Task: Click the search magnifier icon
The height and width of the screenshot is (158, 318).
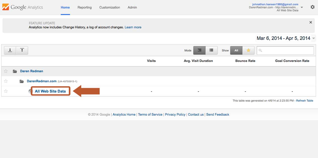Action: click(x=260, y=50)
